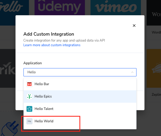Select Hello Bar from the list
This screenshot has width=161, height=136.
point(80,84)
